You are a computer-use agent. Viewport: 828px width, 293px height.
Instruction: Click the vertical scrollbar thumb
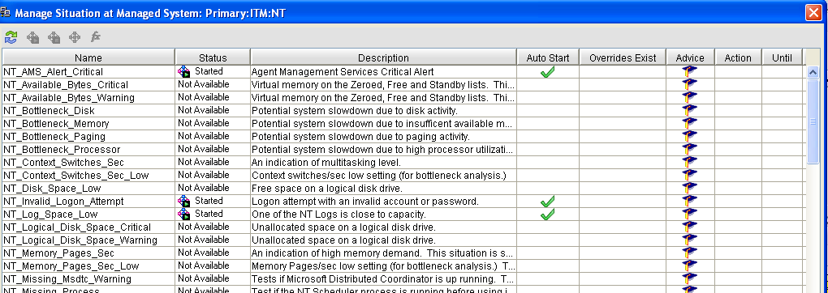click(x=813, y=121)
